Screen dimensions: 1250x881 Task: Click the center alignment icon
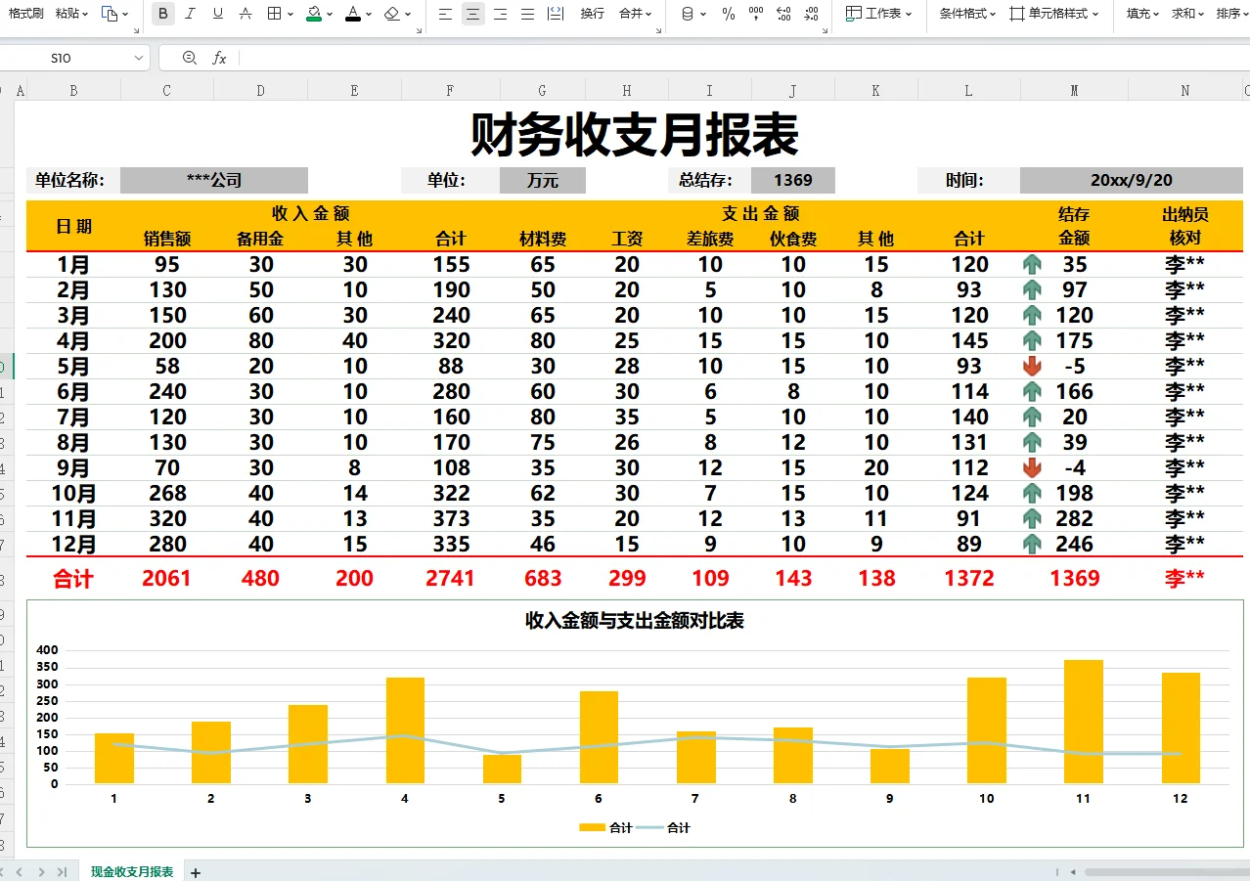pos(472,14)
